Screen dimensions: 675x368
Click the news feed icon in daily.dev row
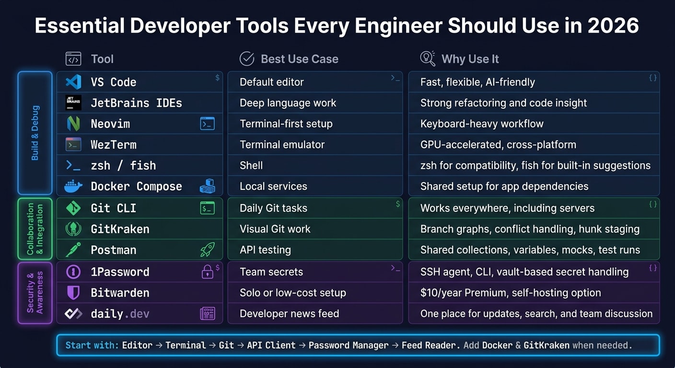207,314
